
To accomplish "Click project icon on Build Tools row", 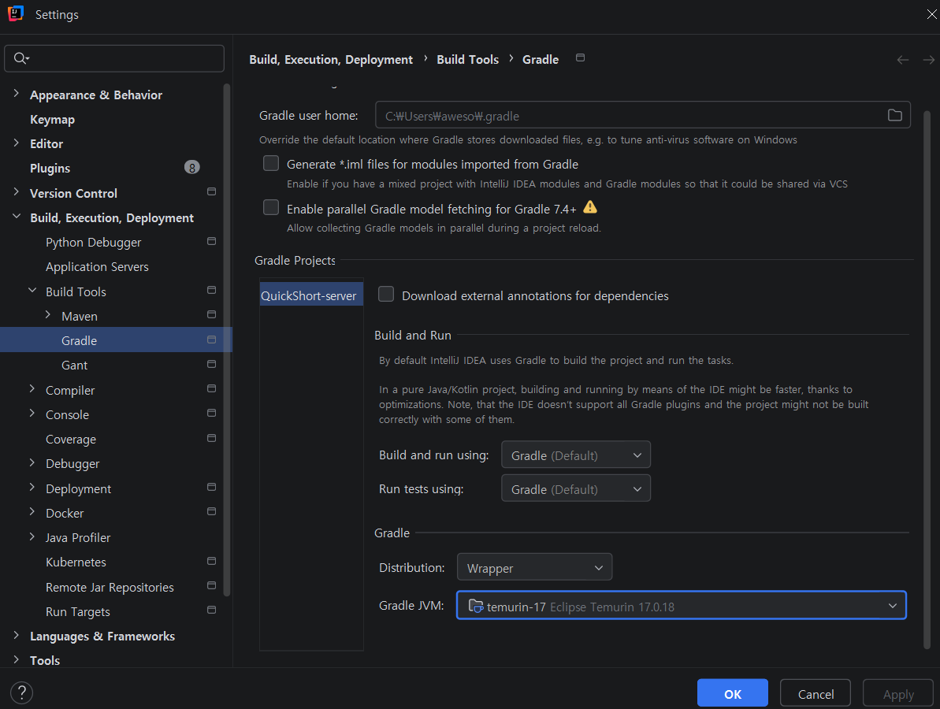I will tap(211, 290).
